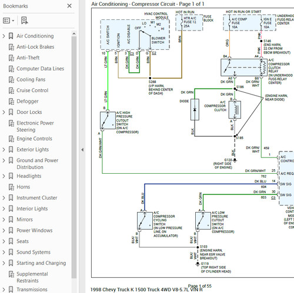
Task: Go to the Engine Controls bookmark
Action: (34, 139)
